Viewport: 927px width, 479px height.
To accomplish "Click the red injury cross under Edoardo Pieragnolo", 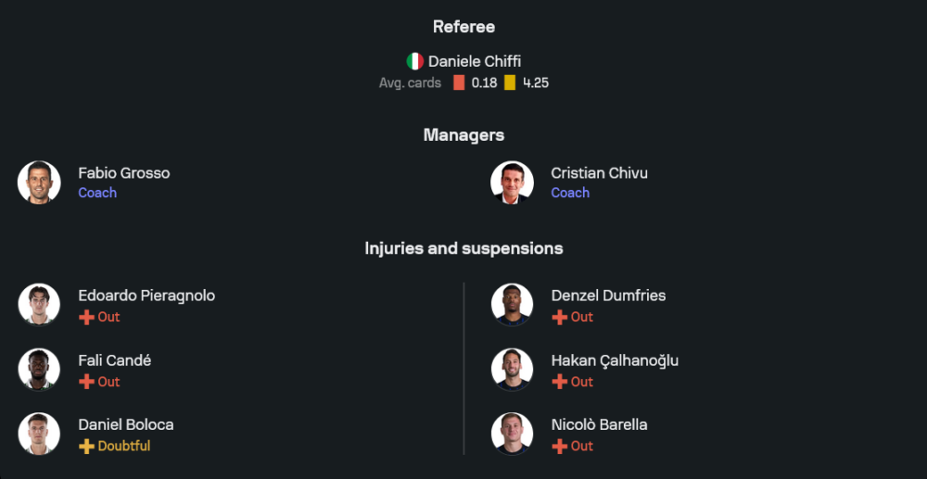I will point(86,317).
